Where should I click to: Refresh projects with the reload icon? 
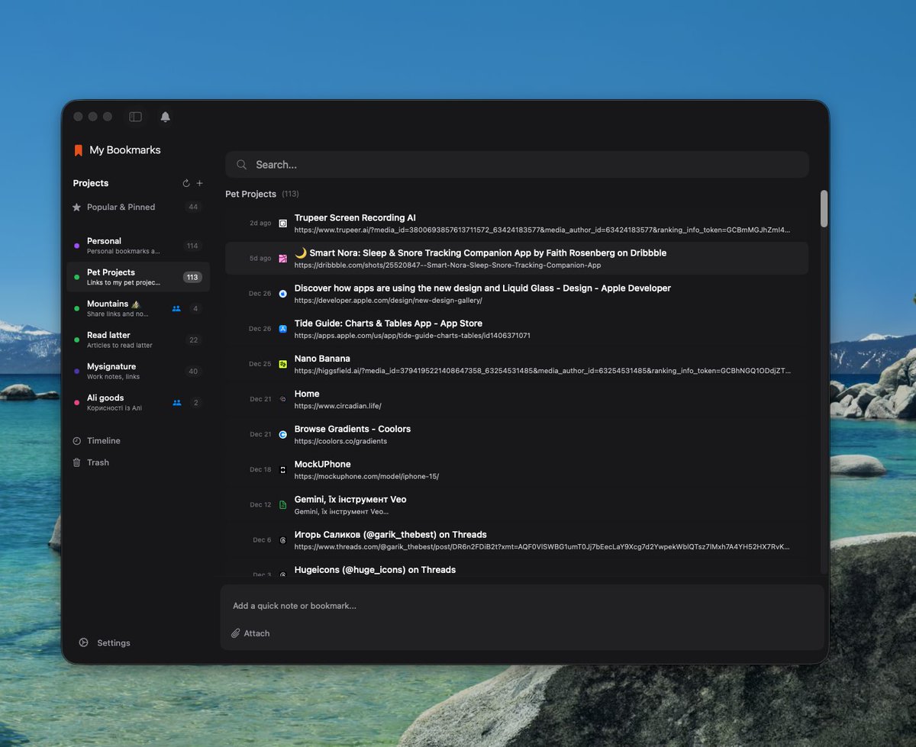(x=186, y=183)
